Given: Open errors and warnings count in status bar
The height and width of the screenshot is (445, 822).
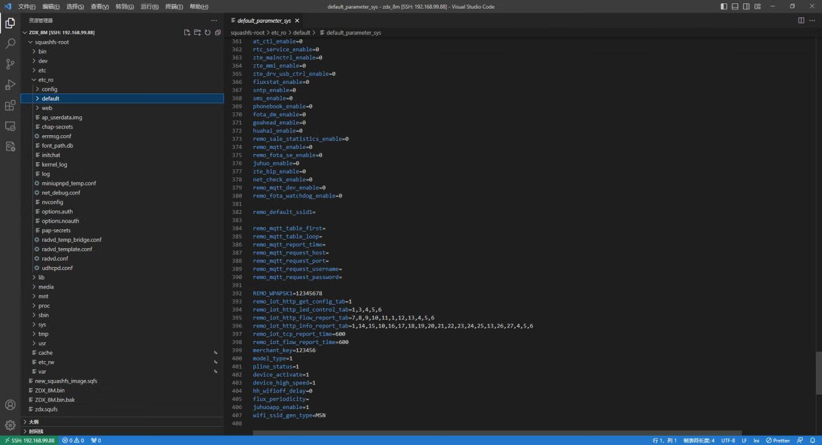Looking at the screenshot, I should [x=73, y=440].
